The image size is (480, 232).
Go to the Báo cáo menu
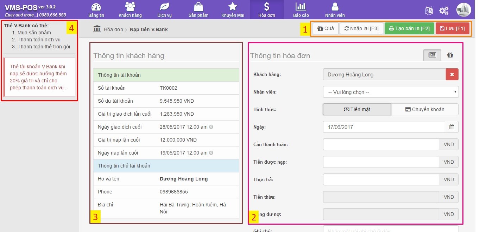(301, 10)
